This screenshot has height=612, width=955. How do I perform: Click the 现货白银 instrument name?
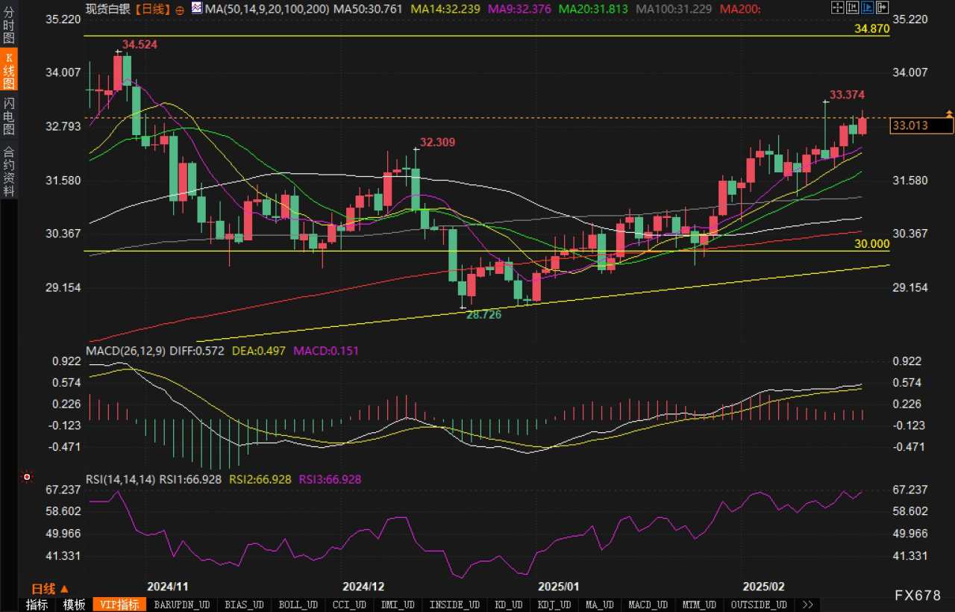108,9
